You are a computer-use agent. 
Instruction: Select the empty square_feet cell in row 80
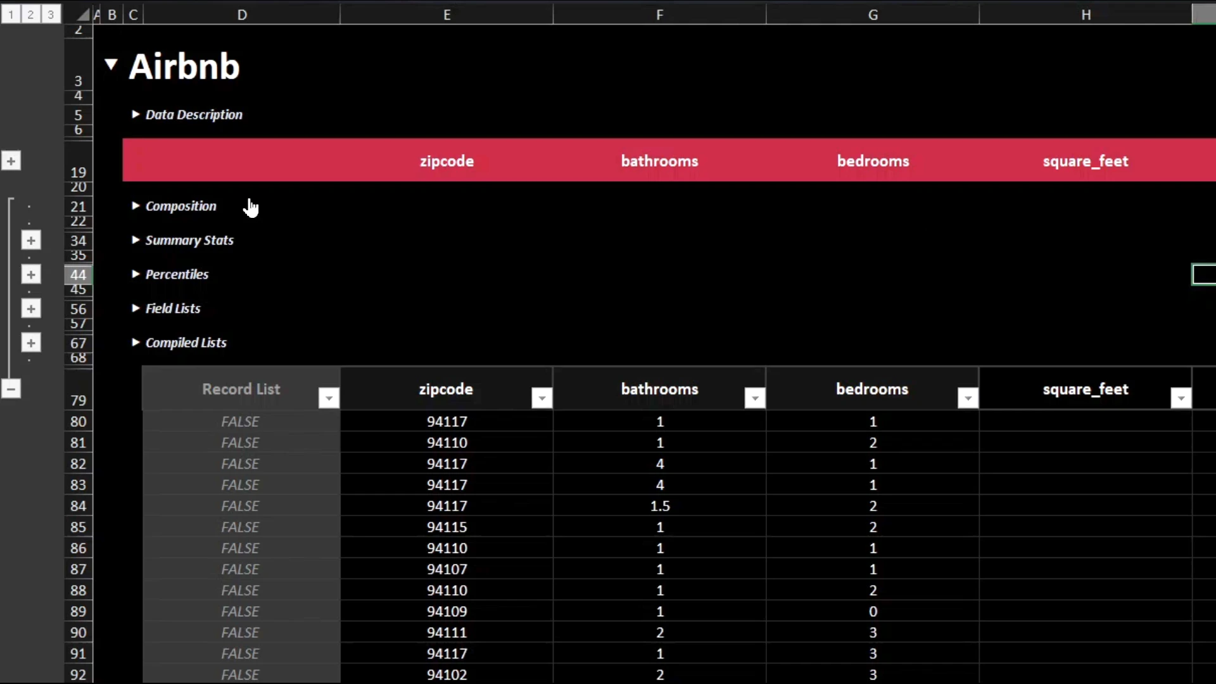point(1086,421)
